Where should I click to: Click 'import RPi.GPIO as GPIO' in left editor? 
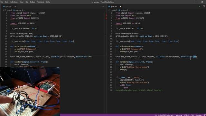click(22, 23)
